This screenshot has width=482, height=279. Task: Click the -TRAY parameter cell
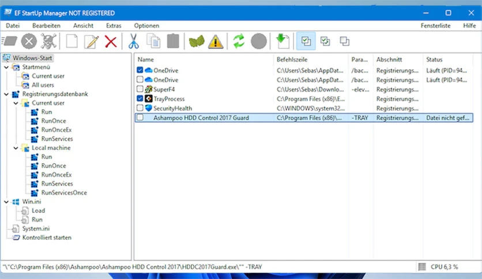(360, 118)
